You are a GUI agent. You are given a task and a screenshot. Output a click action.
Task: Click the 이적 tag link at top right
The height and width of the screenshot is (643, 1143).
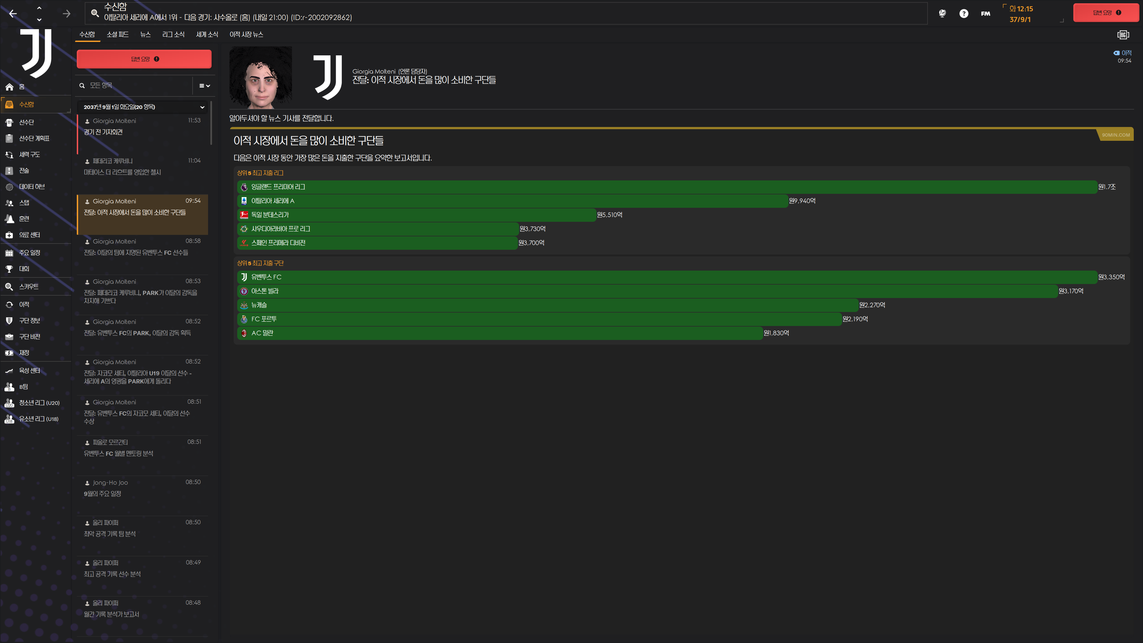coord(1122,53)
